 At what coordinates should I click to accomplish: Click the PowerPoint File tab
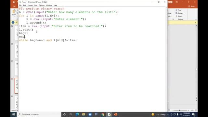(14, 6)
